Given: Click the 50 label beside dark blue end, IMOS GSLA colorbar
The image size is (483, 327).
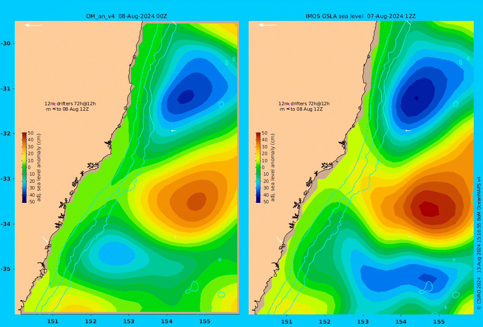Looking at the screenshot, I should [265, 202].
